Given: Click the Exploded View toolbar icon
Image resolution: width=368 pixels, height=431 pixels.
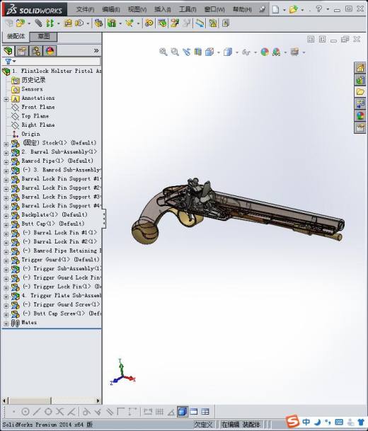Looking at the screenshot, I should tap(175, 23).
